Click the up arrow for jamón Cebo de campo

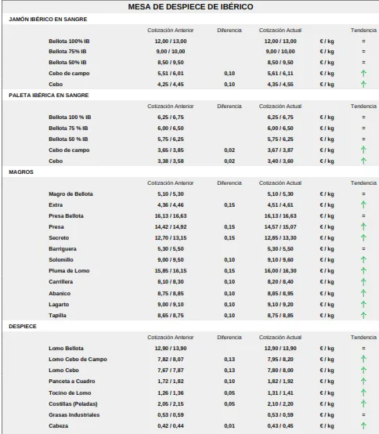click(363, 74)
